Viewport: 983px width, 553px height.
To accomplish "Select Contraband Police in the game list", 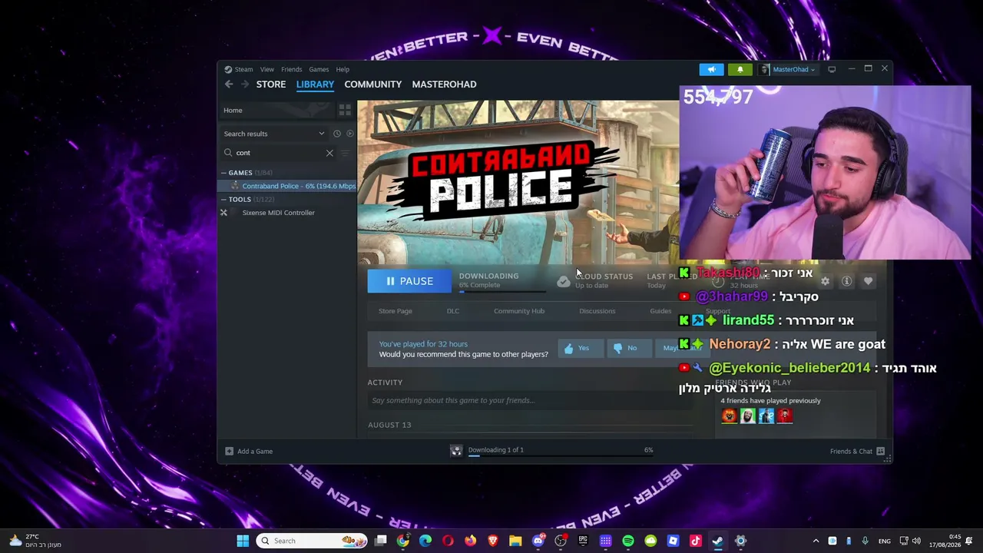I will tap(289, 186).
